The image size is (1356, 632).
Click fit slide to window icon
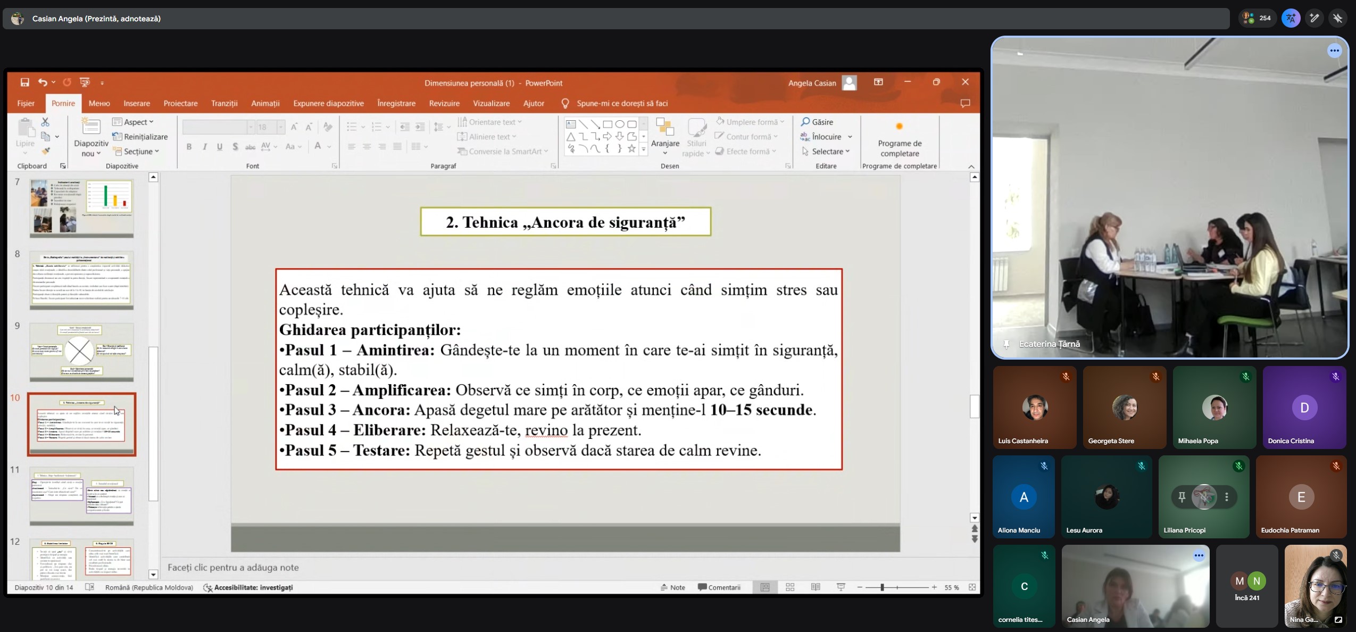click(972, 587)
